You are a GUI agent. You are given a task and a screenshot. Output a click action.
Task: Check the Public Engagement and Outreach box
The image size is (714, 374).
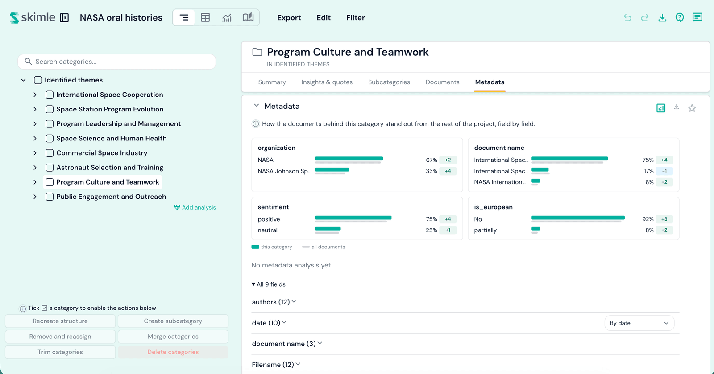point(50,197)
